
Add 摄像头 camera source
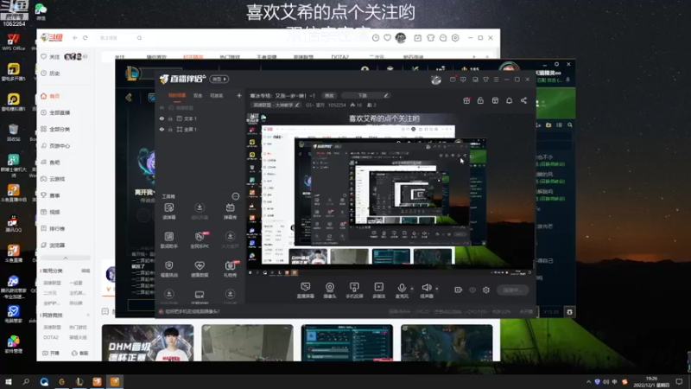(x=330, y=290)
